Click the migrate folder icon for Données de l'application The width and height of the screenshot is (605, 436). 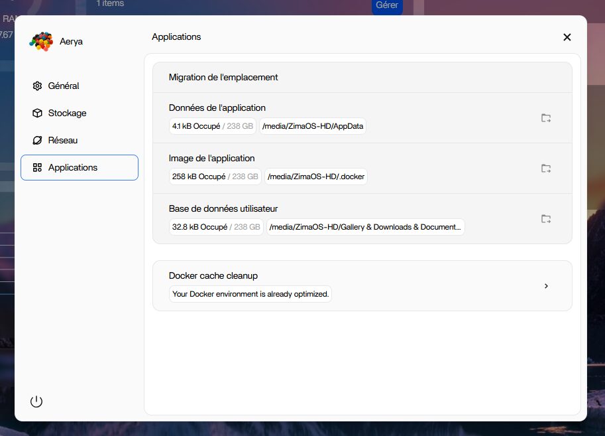pos(545,118)
